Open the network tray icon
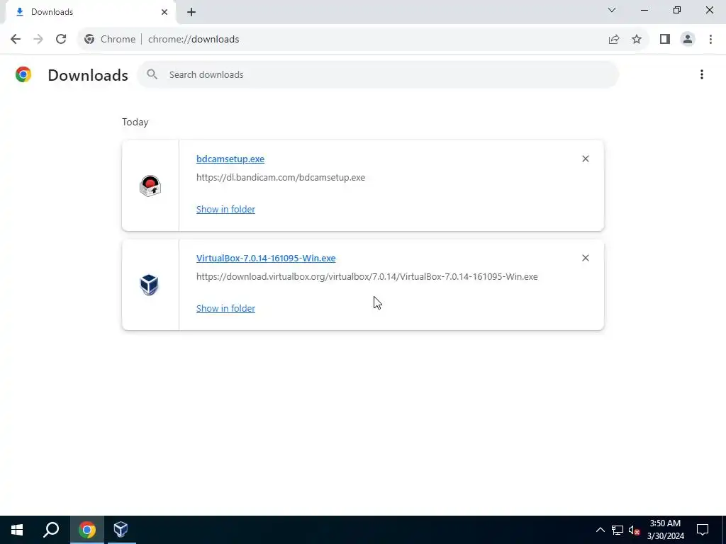Screen dimensions: 726x544 618,530
